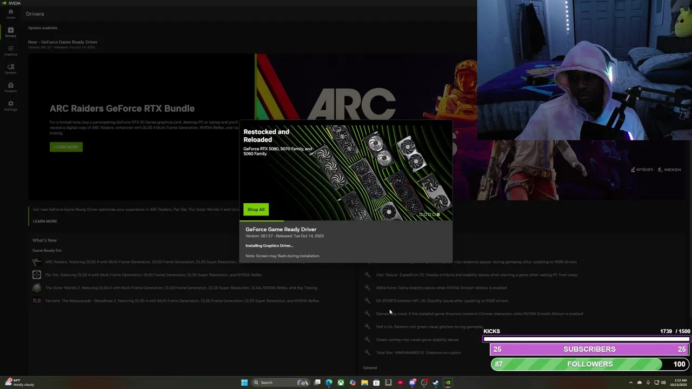Open Settings in NVIDIA sidebar

(x=10, y=105)
